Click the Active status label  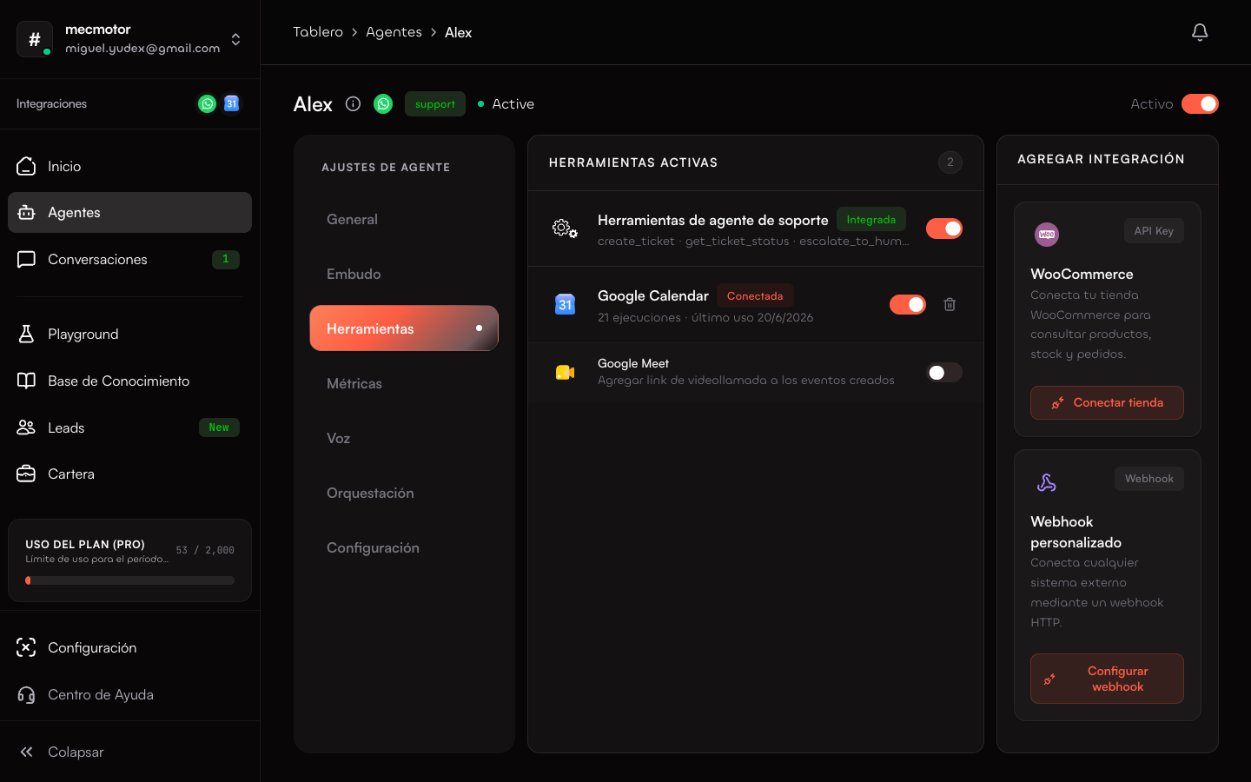point(513,103)
